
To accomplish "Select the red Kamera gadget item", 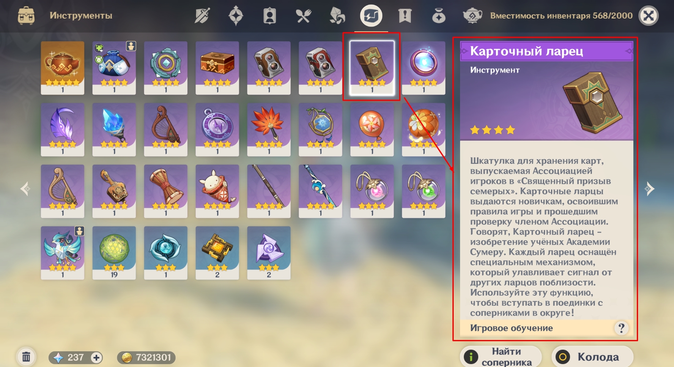I will [x=321, y=68].
